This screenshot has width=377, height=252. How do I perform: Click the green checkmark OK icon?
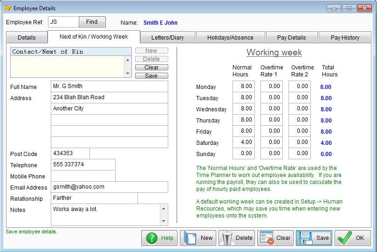click(x=344, y=238)
